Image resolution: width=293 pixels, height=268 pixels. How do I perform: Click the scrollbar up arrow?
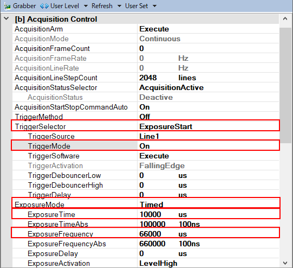point(285,18)
